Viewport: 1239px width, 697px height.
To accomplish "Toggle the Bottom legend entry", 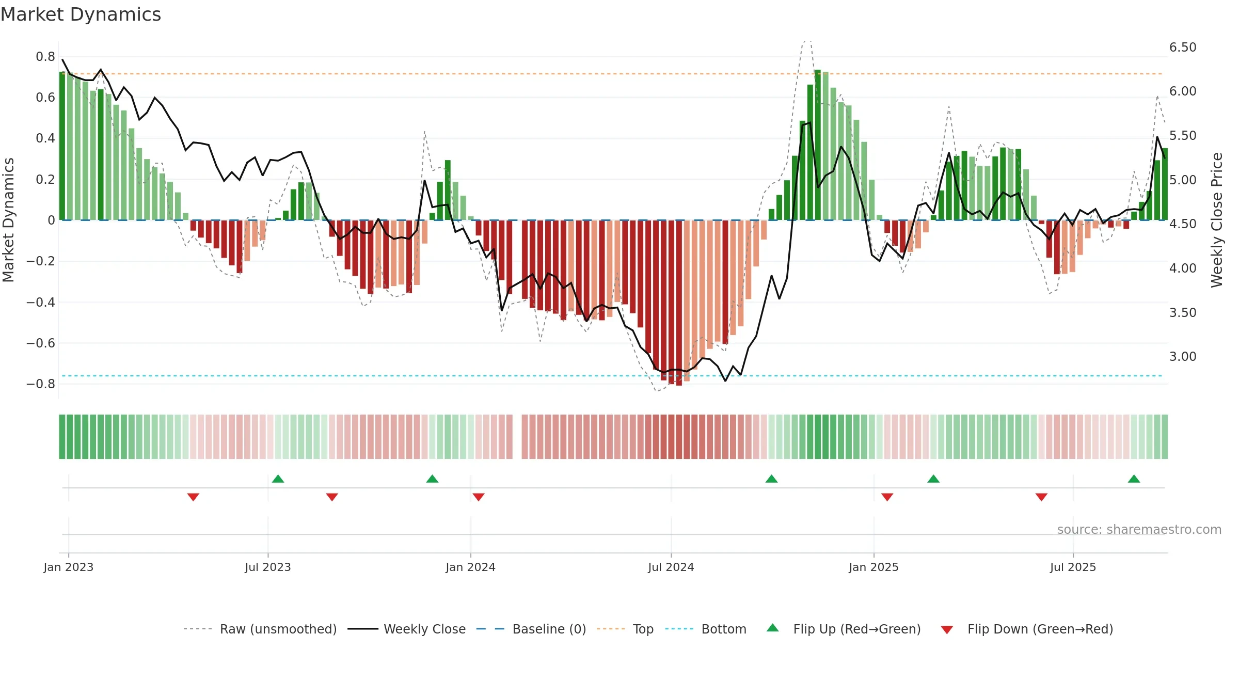I will (x=706, y=629).
